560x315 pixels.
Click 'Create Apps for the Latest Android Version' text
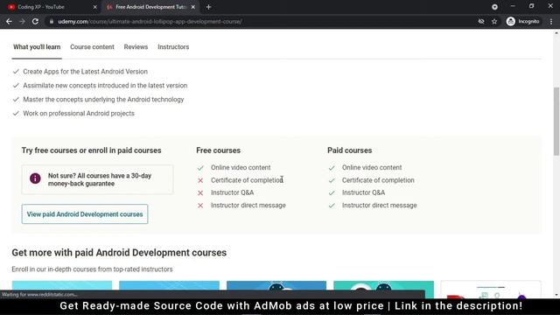click(86, 72)
